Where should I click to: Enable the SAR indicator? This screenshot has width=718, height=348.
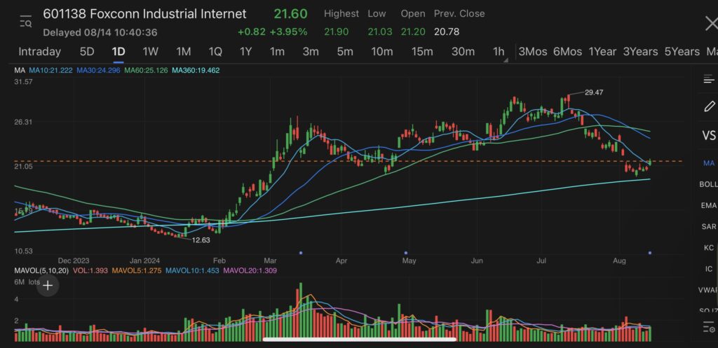[709, 226]
